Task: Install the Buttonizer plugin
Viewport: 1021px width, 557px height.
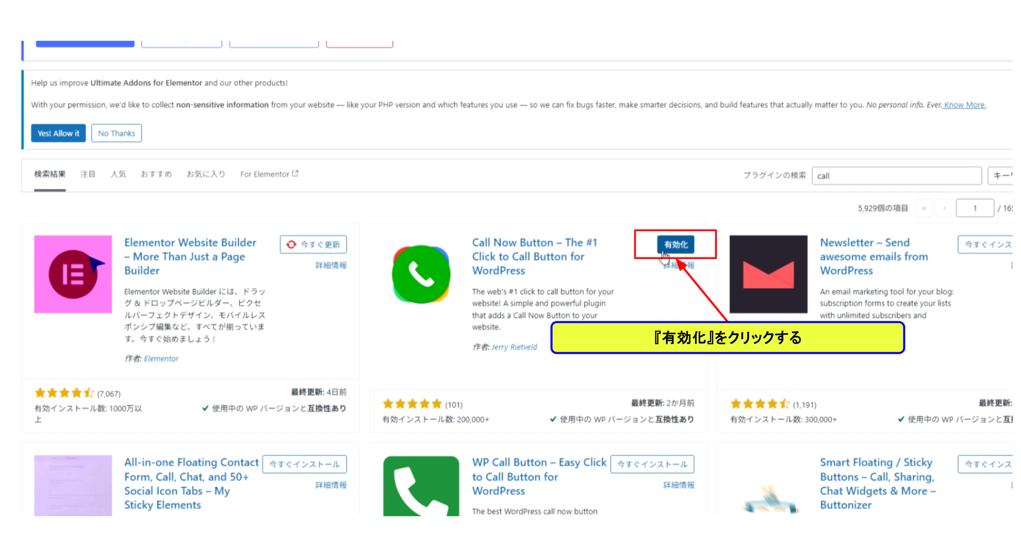Action: point(986,464)
